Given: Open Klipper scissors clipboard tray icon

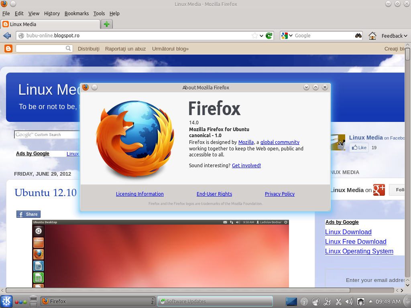Looking at the screenshot, I should [x=338, y=302].
